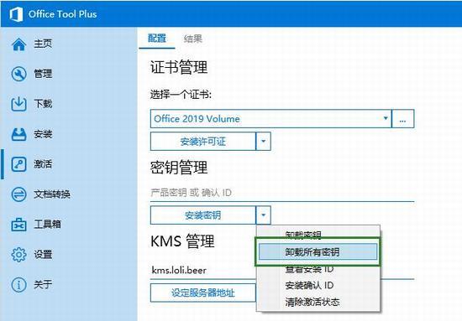Click the 设定服务器地址 button
This screenshot has width=462, height=321.
click(203, 293)
